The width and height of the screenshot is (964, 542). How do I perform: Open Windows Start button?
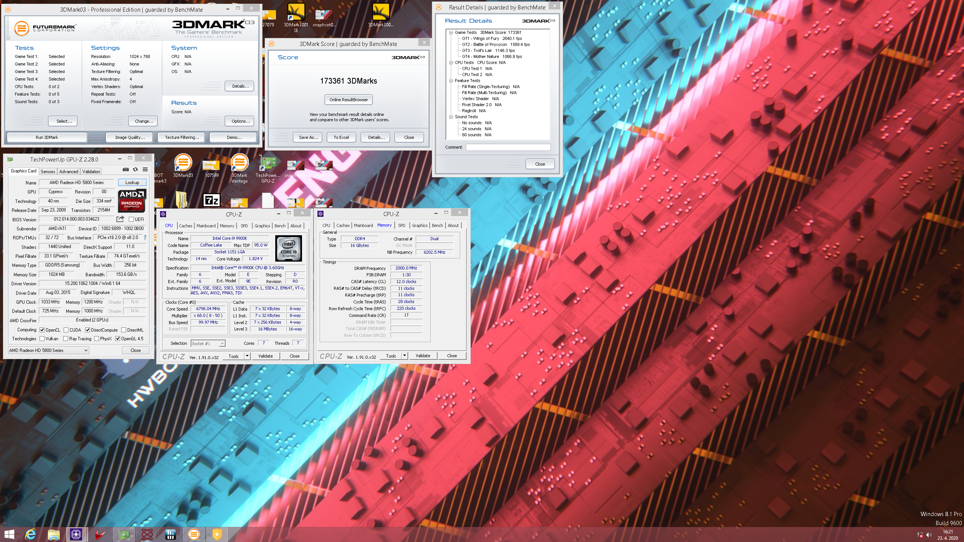click(9, 534)
